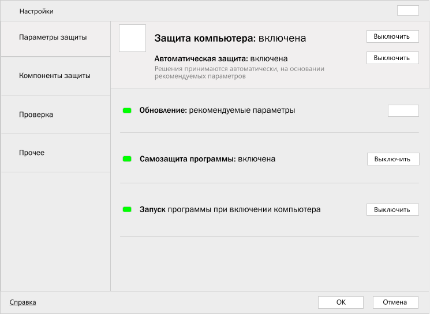Screen dimensions: 430x314
Task: Turn off Защита компьютера with Выключить
Action: pos(392,36)
